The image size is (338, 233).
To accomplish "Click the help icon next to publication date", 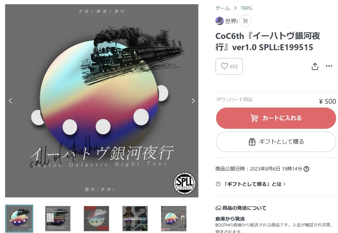I will (x=306, y=169).
